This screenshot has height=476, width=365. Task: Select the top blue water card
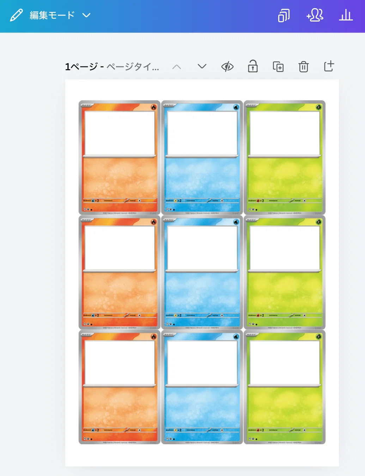tap(202, 157)
